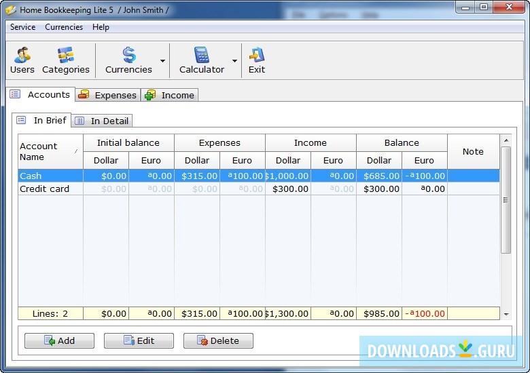Screen dimensions: 530x373
Task: Click the Euro subheader under Balance
Action: point(425,160)
